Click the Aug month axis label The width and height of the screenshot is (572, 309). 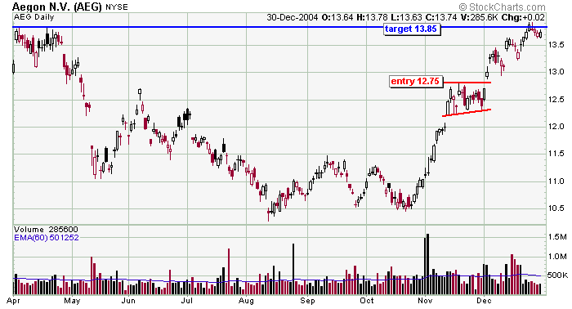tap(246, 301)
